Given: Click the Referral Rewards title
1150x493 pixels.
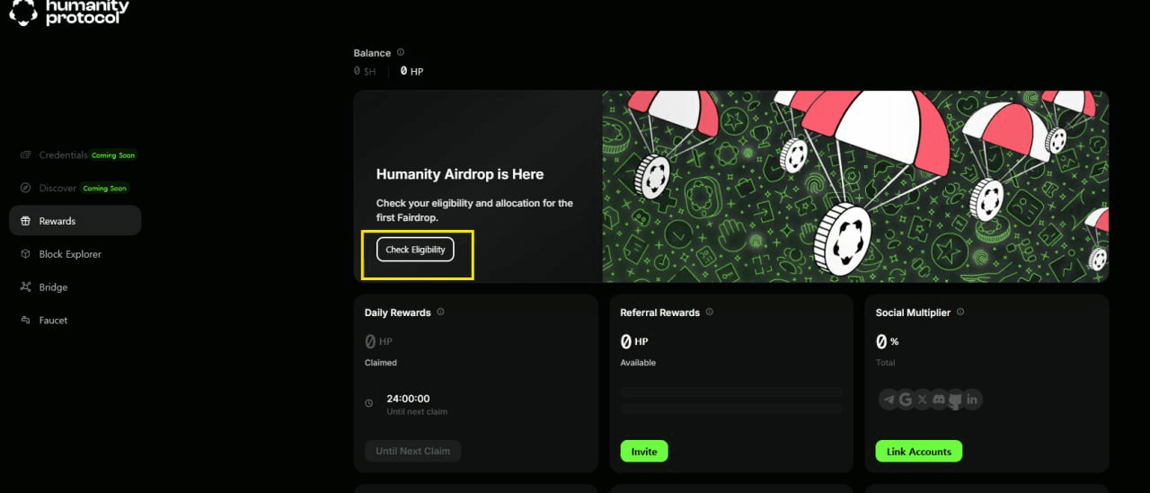Looking at the screenshot, I should pyautogui.click(x=660, y=313).
